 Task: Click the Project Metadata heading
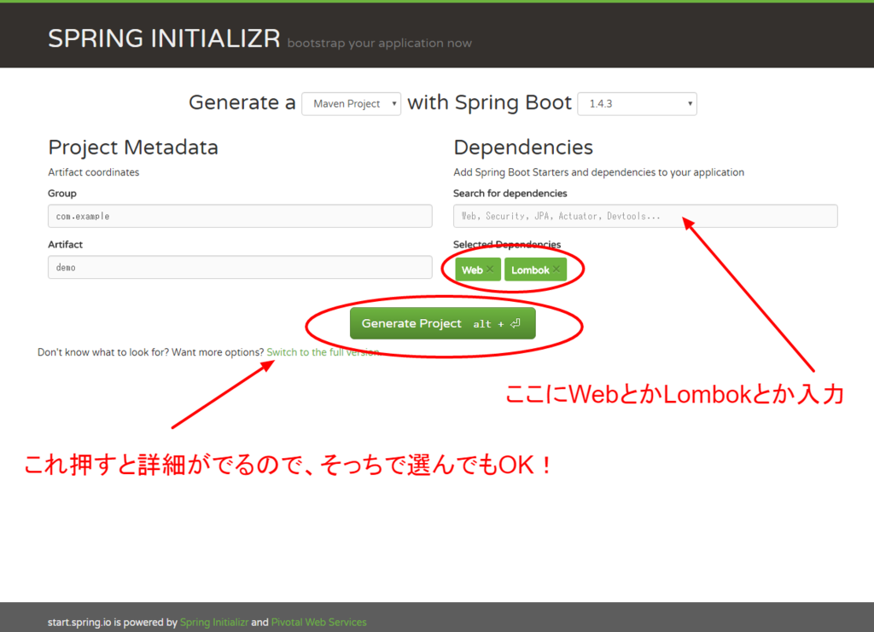click(x=133, y=148)
